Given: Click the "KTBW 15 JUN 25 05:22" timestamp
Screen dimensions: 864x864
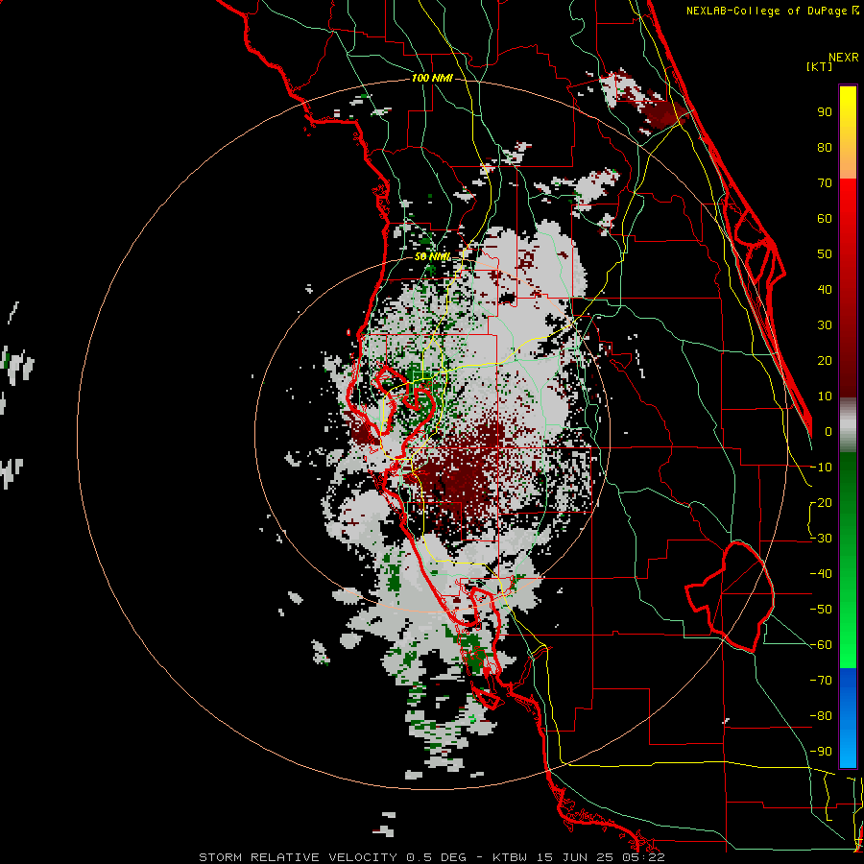Looking at the screenshot, I should 579,857.
